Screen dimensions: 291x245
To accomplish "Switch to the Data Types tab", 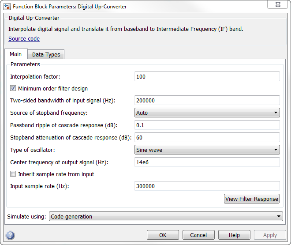I will click(46, 55).
